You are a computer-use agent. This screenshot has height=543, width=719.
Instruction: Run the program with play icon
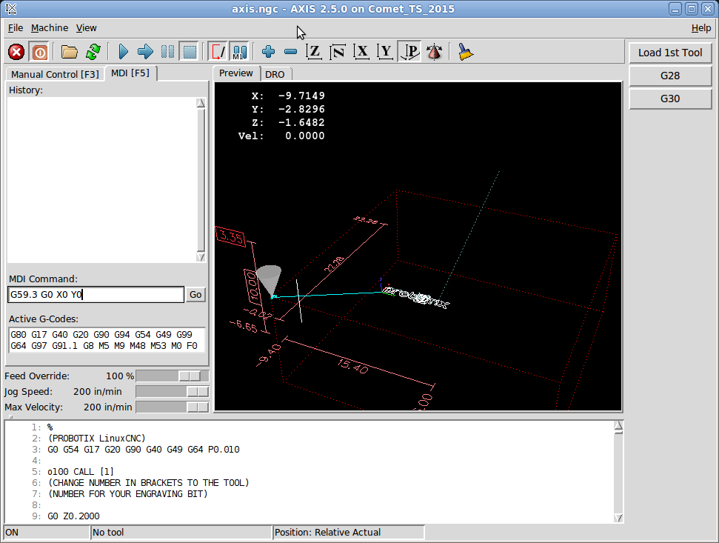123,52
